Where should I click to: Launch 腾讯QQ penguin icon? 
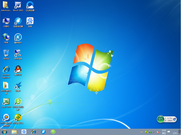coord(18,69)
